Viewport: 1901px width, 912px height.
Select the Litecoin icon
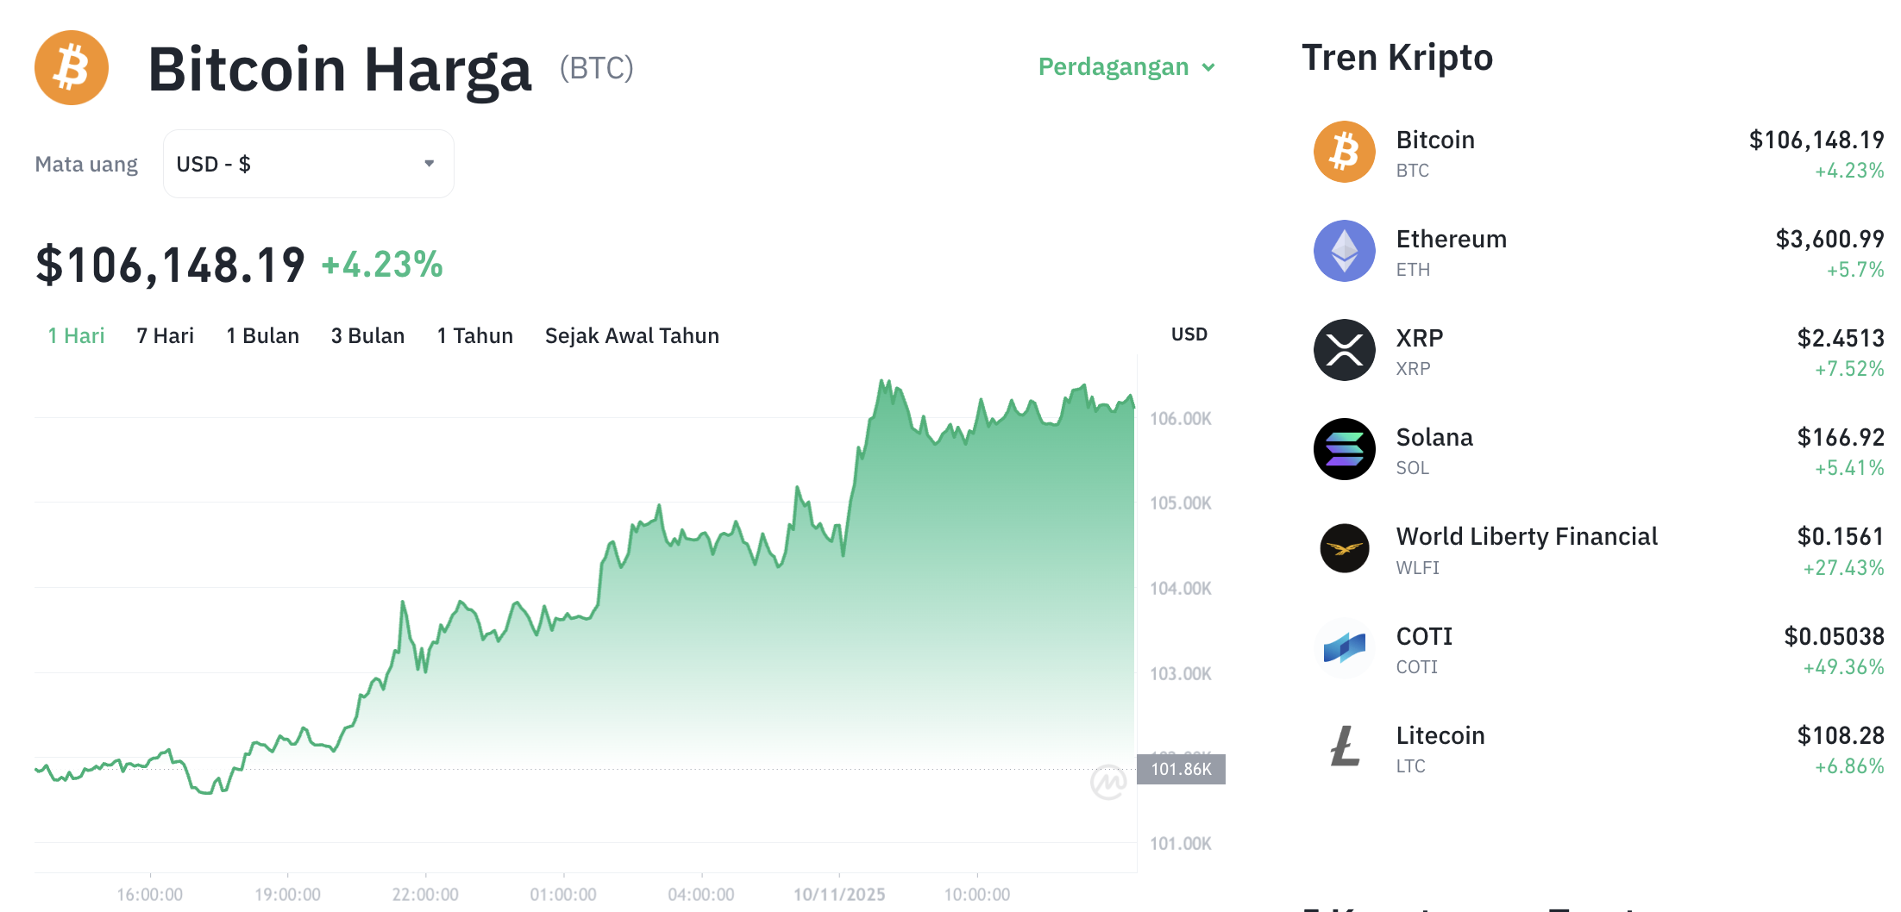pos(1343,748)
